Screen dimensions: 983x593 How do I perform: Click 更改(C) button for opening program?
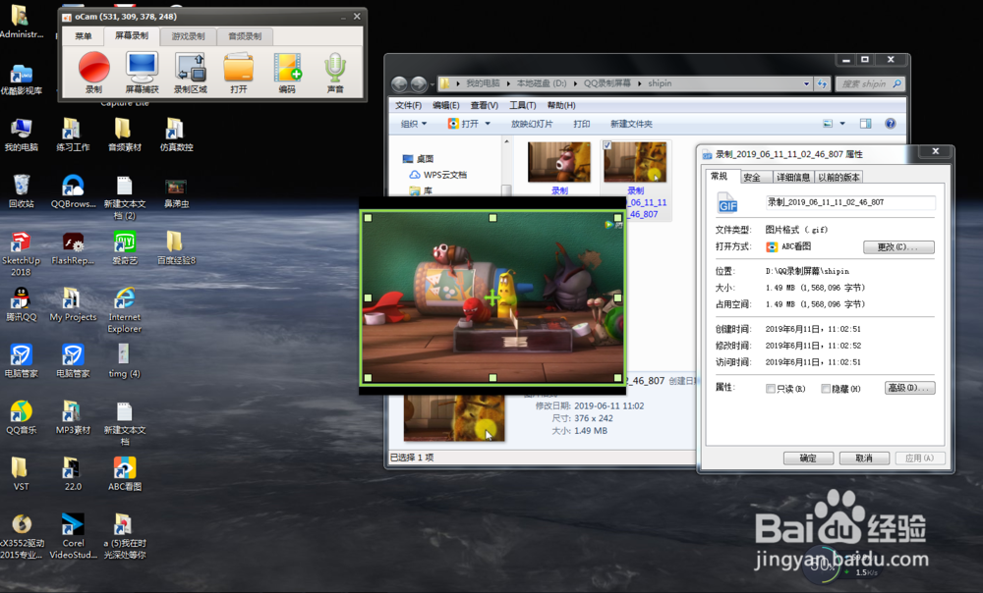click(x=898, y=246)
